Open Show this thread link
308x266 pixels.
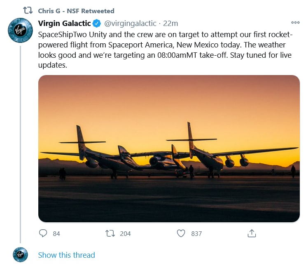pyautogui.click(x=66, y=255)
